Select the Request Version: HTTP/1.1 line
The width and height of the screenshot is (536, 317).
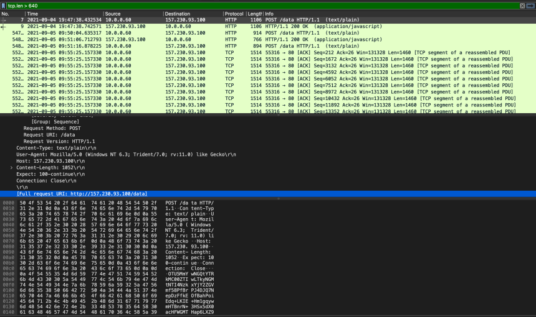59,142
